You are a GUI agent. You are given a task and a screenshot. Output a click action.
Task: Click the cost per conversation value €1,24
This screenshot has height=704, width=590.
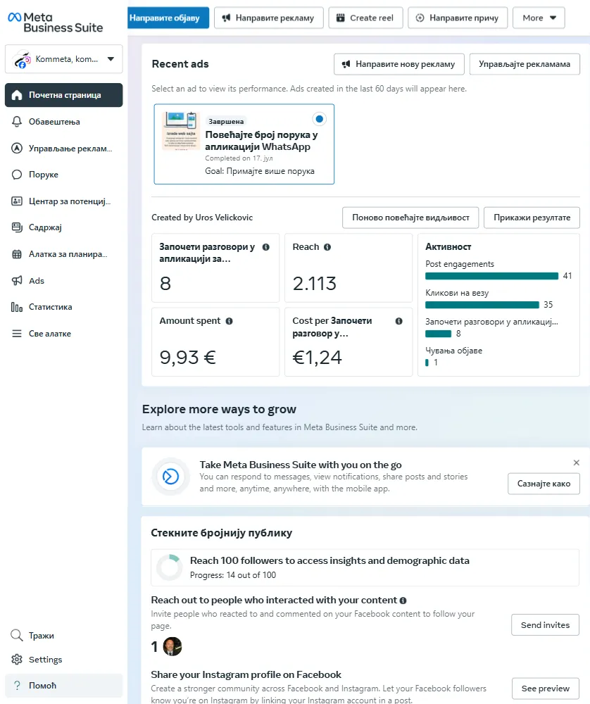tap(317, 358)
